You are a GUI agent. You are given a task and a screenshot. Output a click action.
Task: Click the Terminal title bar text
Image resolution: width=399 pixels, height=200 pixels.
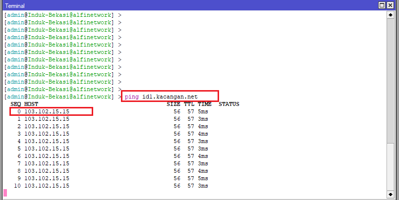tap(15, 5)
